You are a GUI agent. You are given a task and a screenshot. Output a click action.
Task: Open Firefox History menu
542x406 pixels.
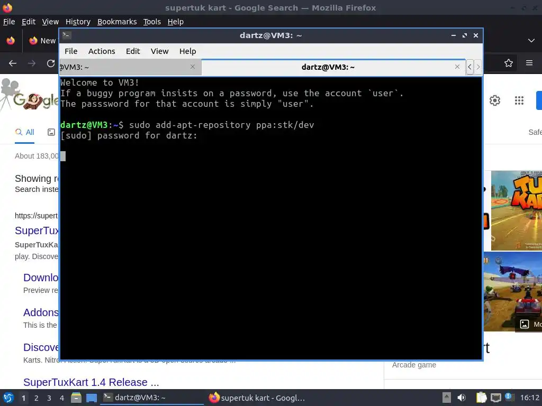tap(78, 22)
